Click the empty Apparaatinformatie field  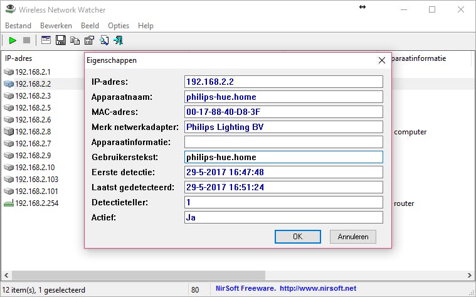pos(283,142)
